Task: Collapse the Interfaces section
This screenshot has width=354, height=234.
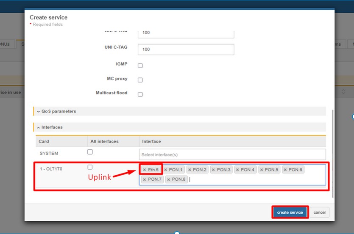Action: pos(52,127)
